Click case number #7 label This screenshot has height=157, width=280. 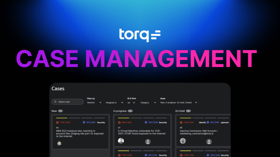119,128
